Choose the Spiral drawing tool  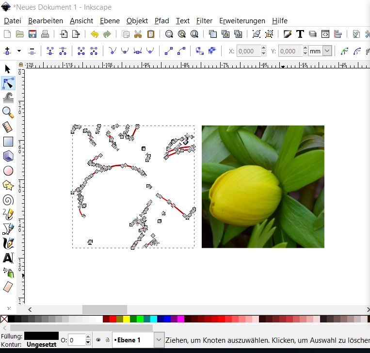(x=8, y=200)
